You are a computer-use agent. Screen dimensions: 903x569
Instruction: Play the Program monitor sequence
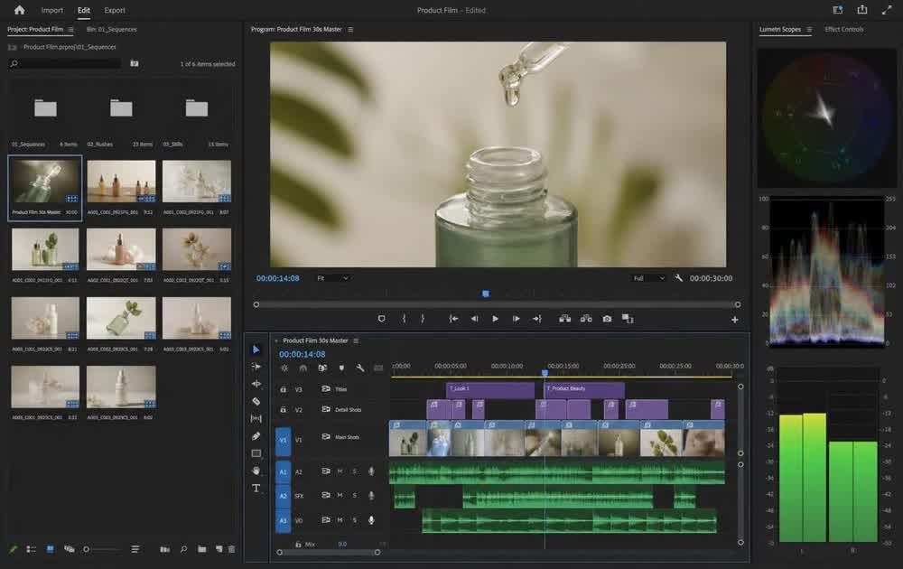(x=495, y=319)
